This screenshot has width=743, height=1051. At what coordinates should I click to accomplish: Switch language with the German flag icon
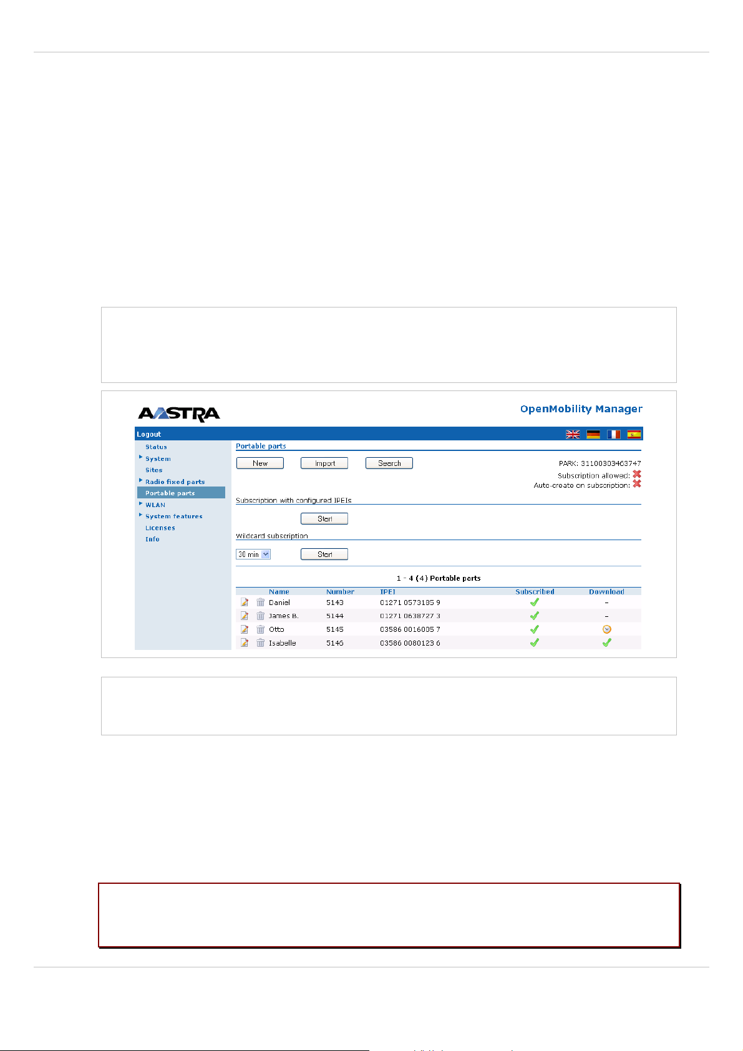tap(593, 434)
